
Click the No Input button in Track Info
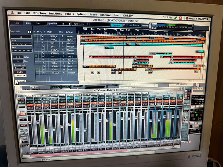(x=21, y=81)
